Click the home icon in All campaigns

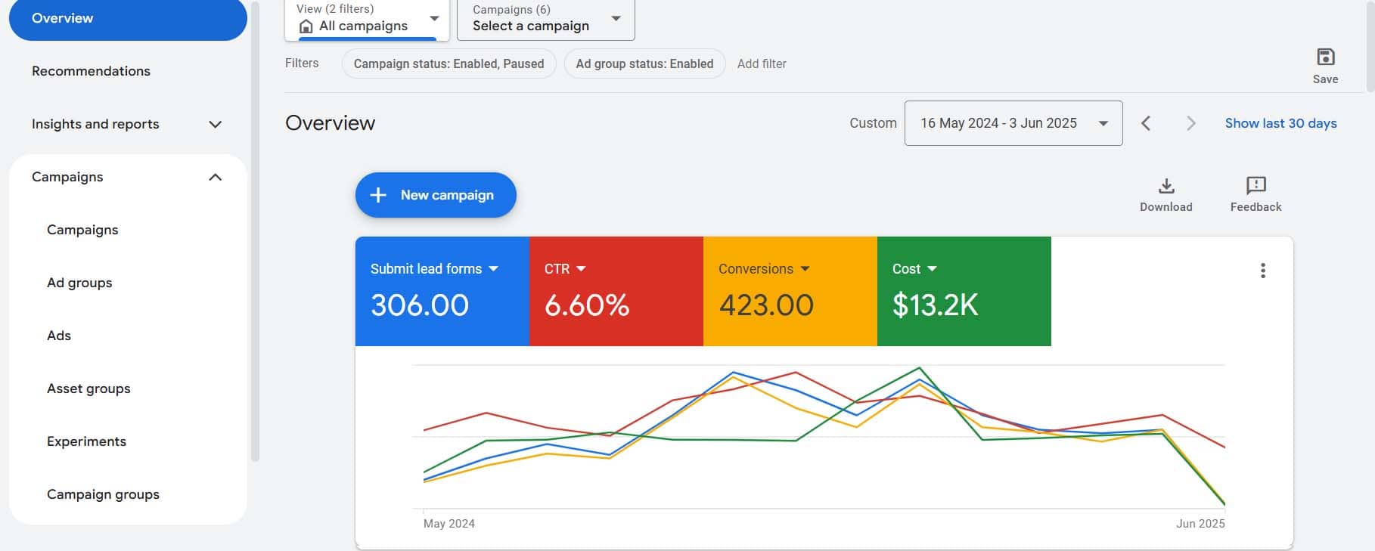(306, 26)
